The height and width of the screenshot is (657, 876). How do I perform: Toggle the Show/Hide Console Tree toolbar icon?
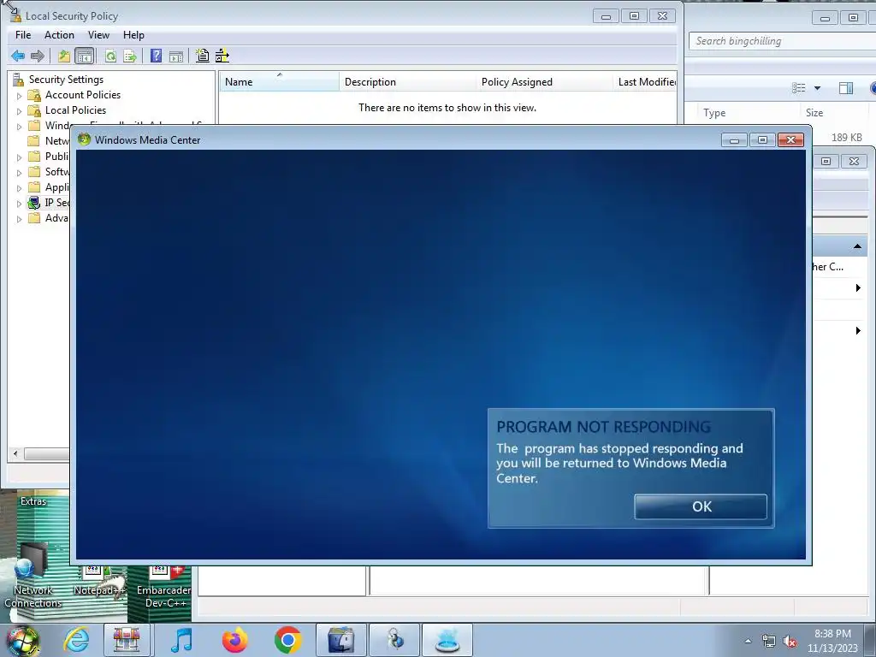(85, 56)
